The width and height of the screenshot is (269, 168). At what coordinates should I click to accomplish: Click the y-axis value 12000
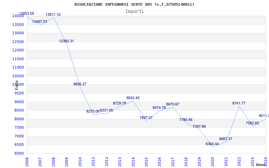click(18, 50)
